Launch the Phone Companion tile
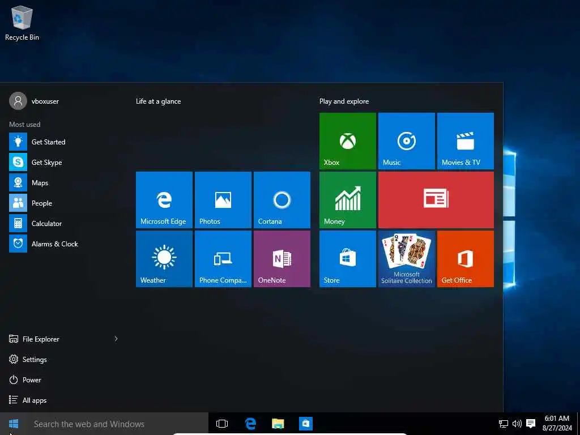Image resolution: width=580 pixels, height=435 pixels. [223, 258]
